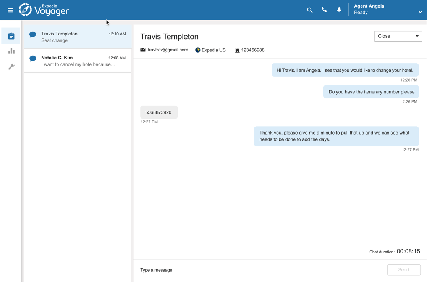
Task: Click the Expedia US brand label
Action: (213, 50)
